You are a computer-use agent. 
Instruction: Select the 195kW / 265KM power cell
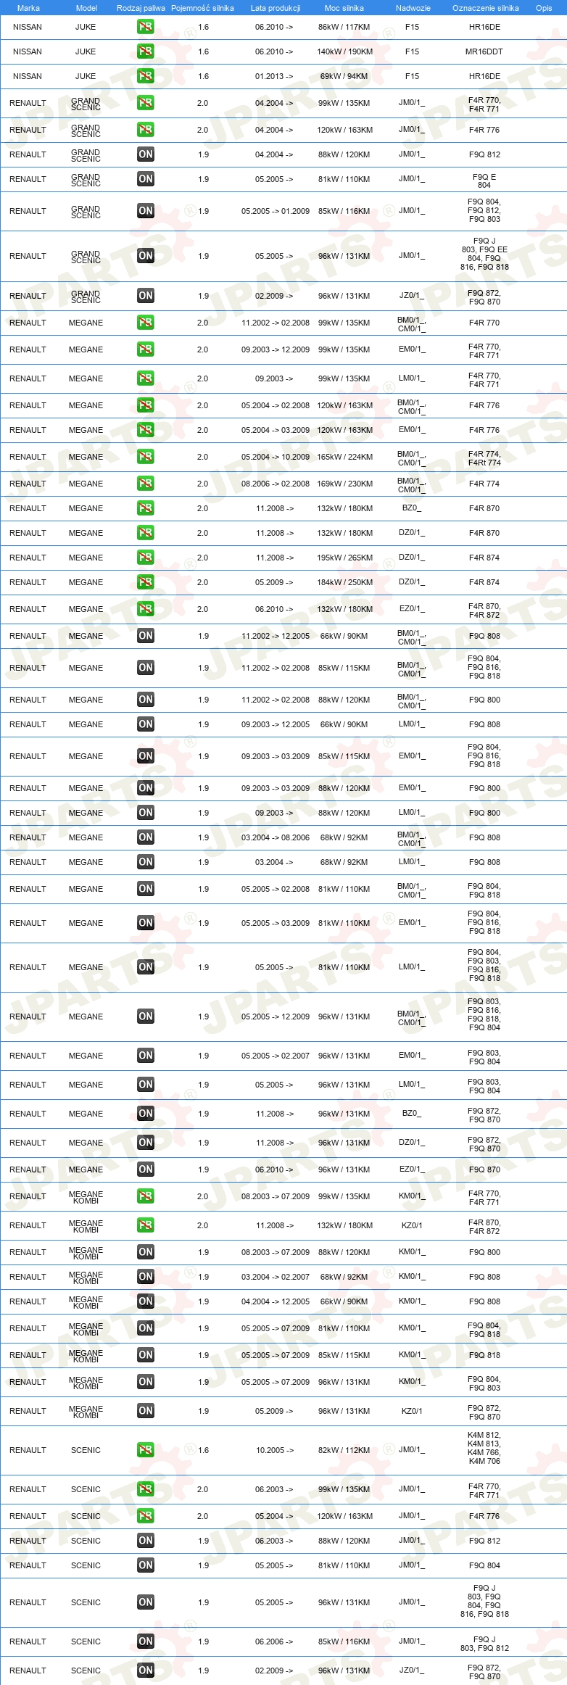(x=345, y=558)
